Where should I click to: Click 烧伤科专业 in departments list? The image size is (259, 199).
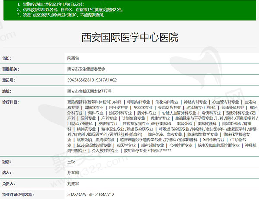211,113
